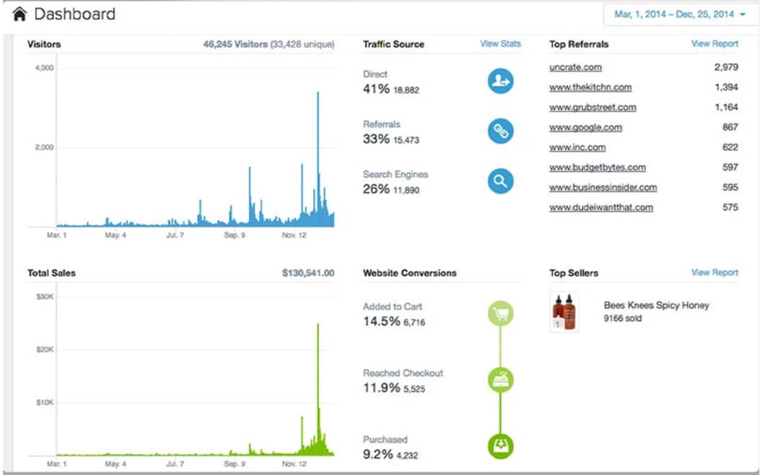Click the 1,394 count for thekitchn.com

tap(726, 88)
